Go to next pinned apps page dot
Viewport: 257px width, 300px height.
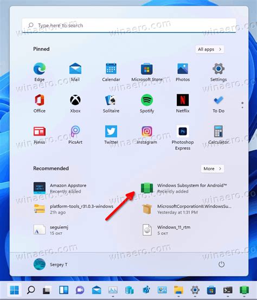242,107
